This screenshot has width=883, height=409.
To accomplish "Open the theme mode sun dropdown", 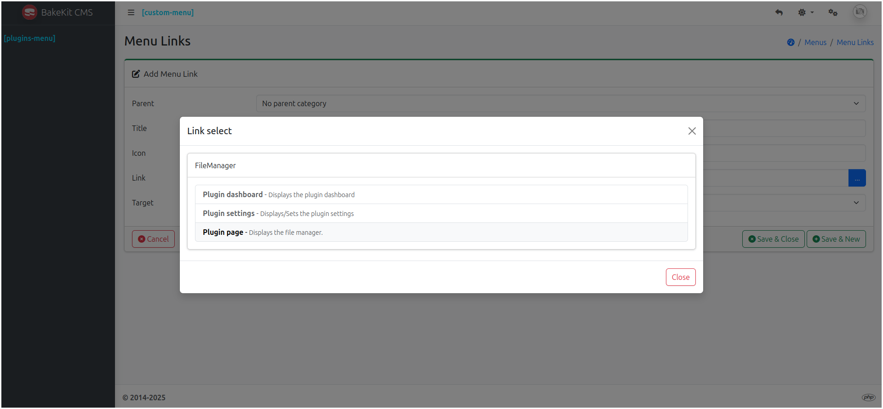I will (x=806, y=12).
